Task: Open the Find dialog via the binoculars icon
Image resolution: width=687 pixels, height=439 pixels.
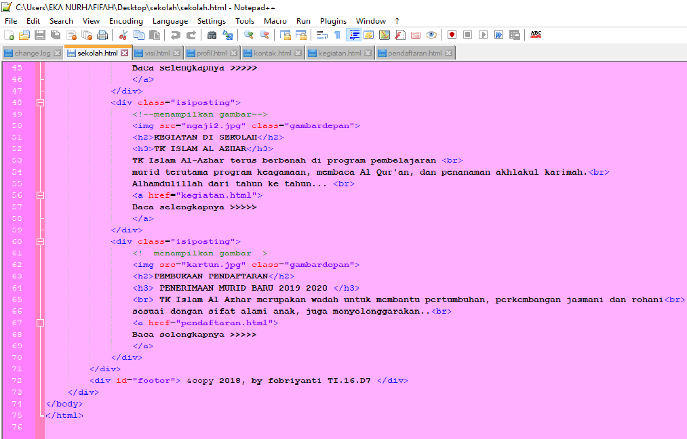Action: coord(212,35)
